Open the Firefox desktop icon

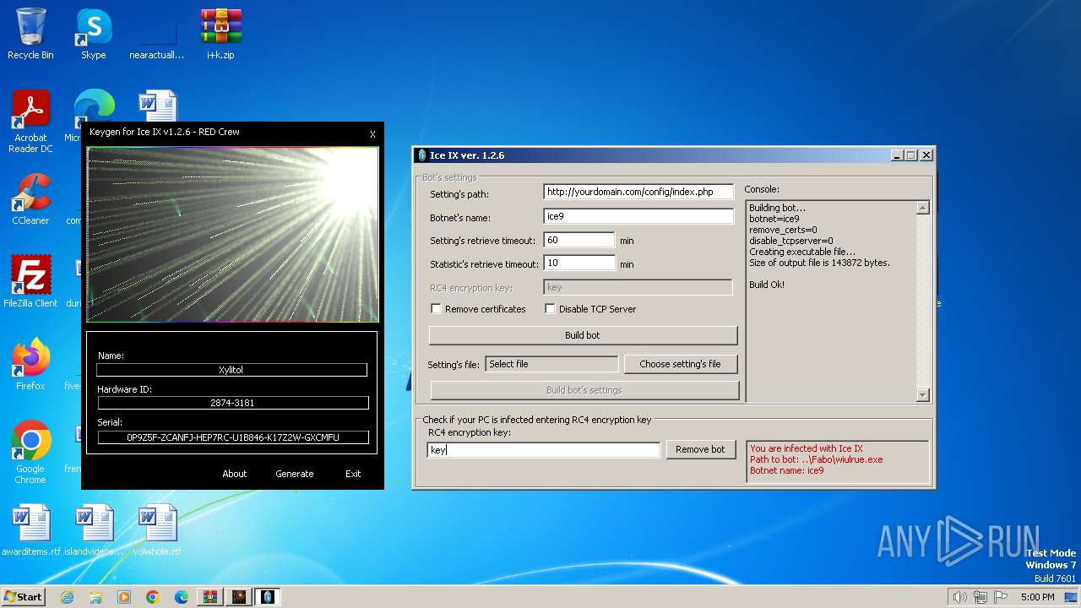(30, 364)
